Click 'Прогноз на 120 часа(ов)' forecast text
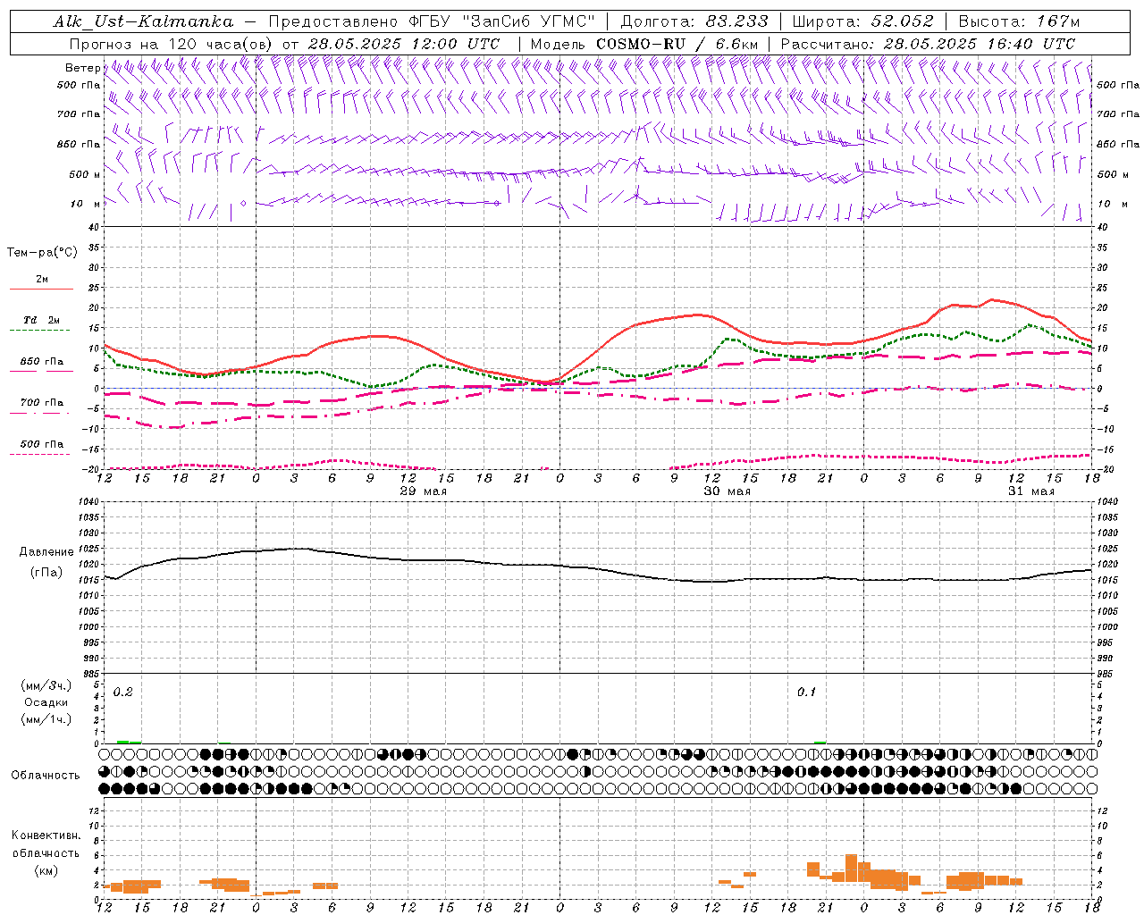This screenshot has width=1144, height=915. (172, 44)
